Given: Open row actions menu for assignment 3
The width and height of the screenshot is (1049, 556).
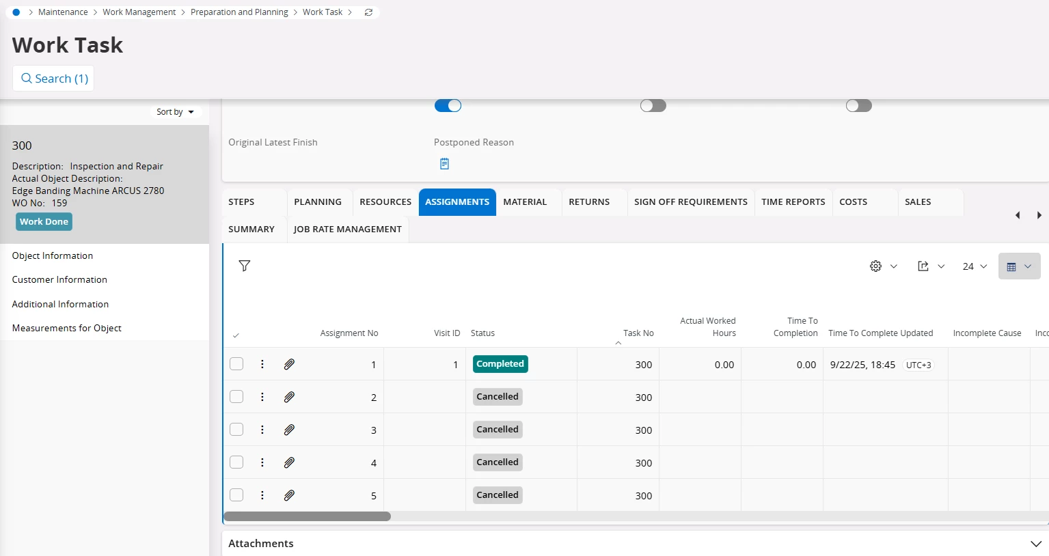Looking at the screenshot, I should click(262, 430).
